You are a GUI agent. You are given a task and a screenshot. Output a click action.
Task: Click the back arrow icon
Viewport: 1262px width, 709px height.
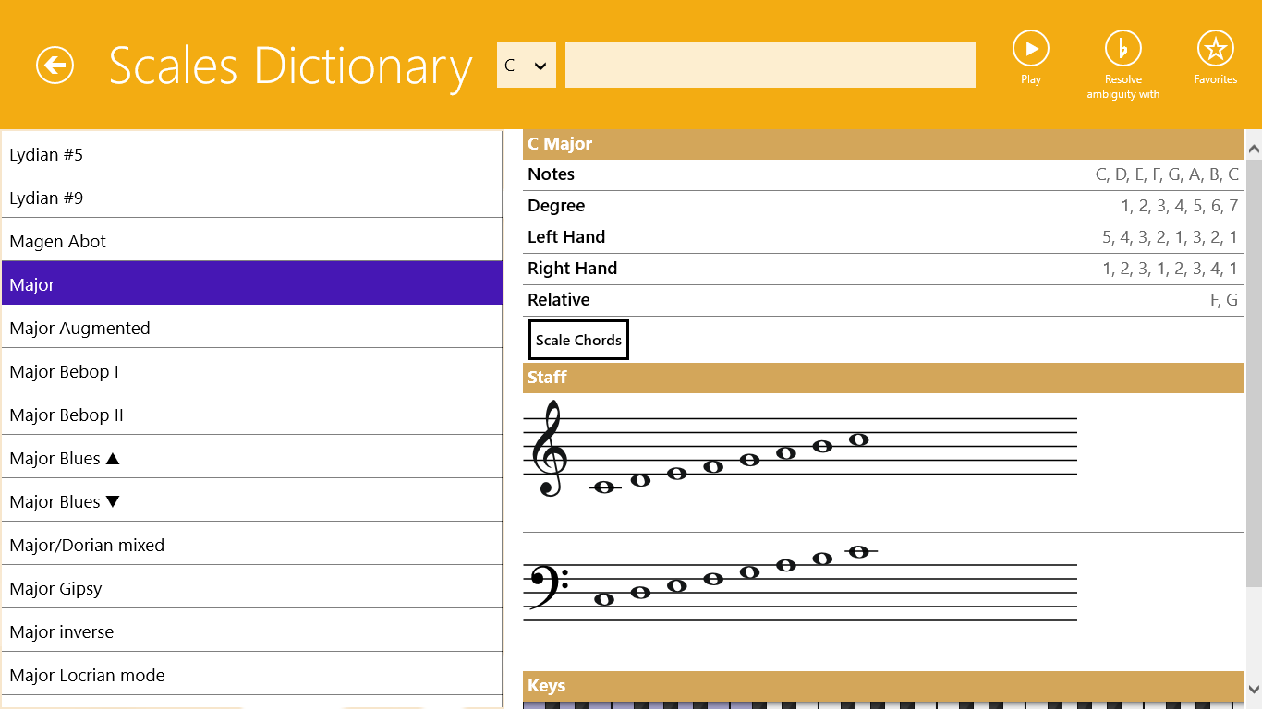coord(55,66)
